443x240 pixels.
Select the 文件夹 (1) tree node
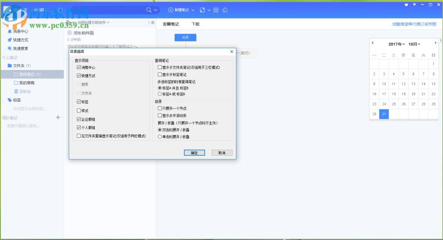19,66
